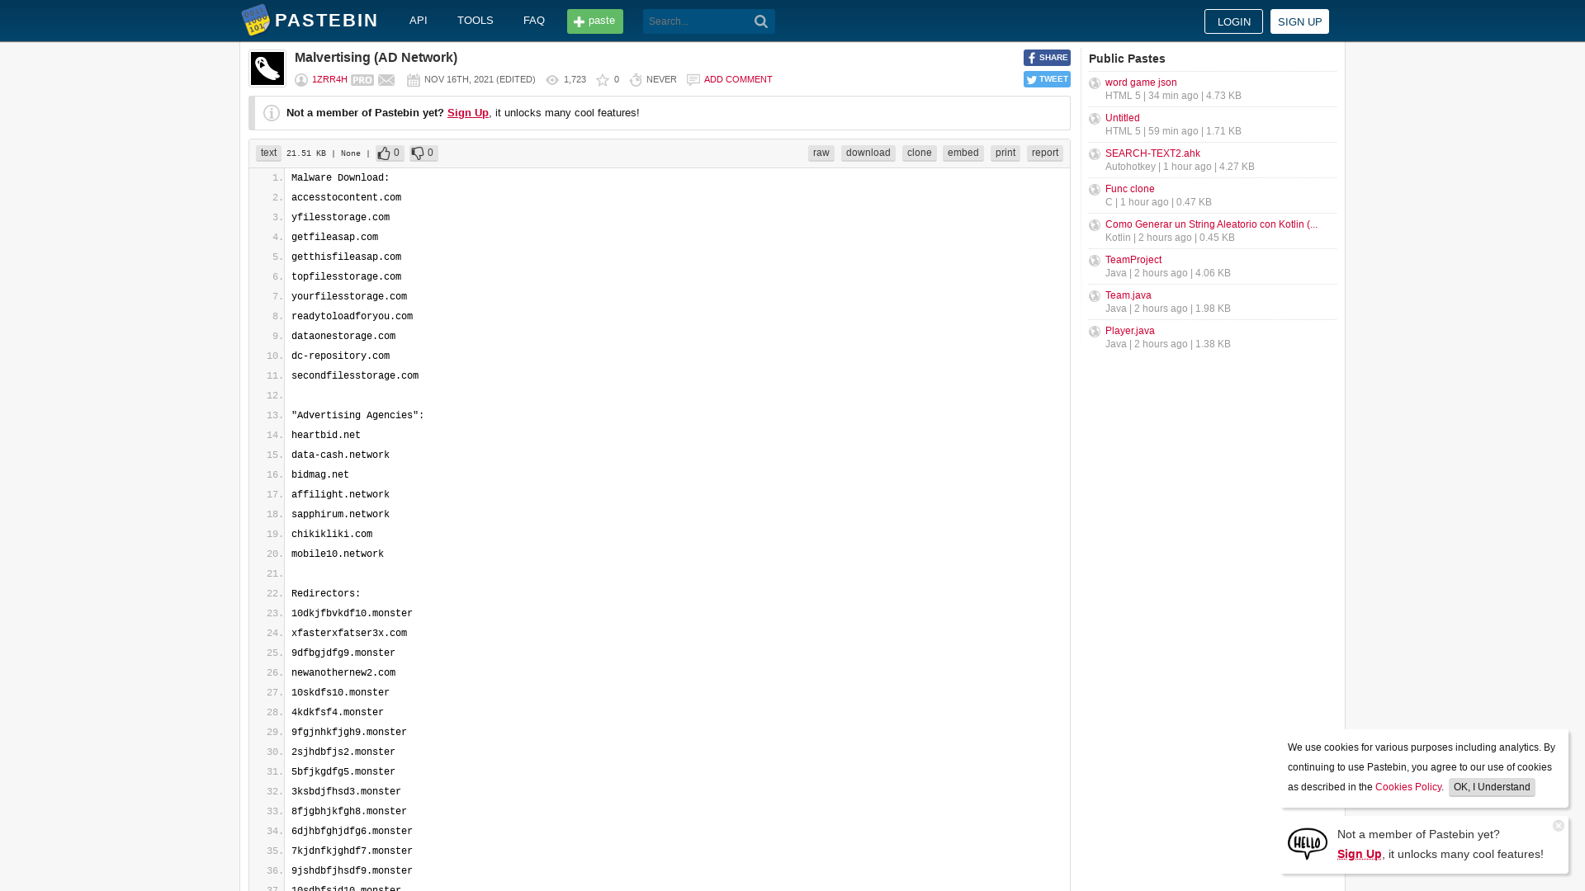Open the word game json paste

tap(1141, 82)
